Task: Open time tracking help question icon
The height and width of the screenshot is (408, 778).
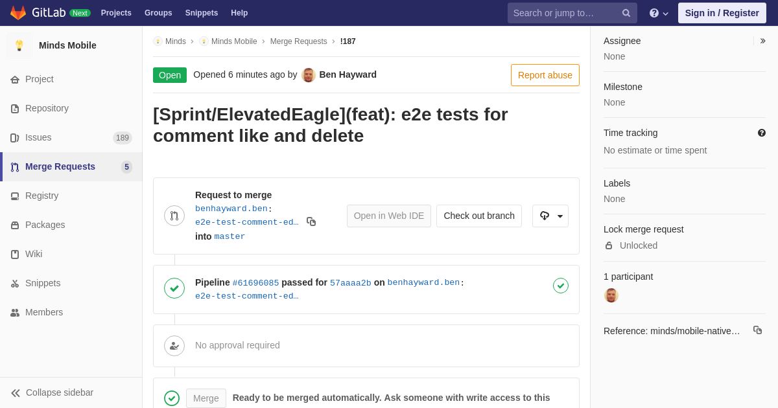Action: click(x=762, y=133)
